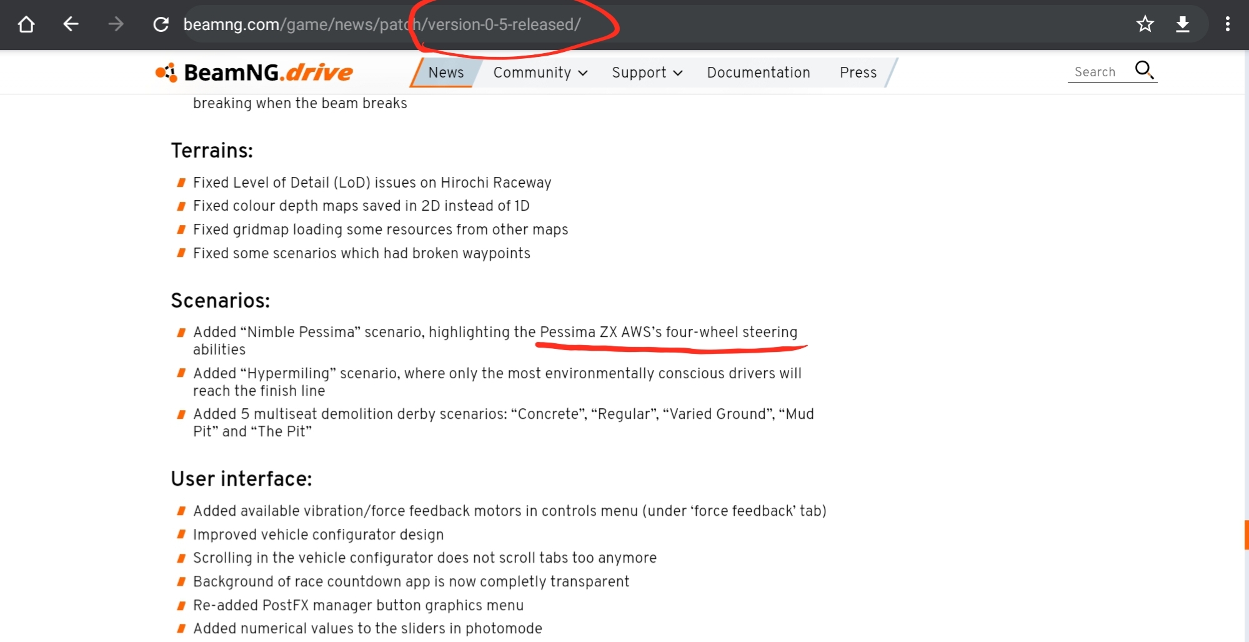The height and width of the screenshot is (642, 1249).
Task: Tap the browser home icon
Action: tap(26, 24)
